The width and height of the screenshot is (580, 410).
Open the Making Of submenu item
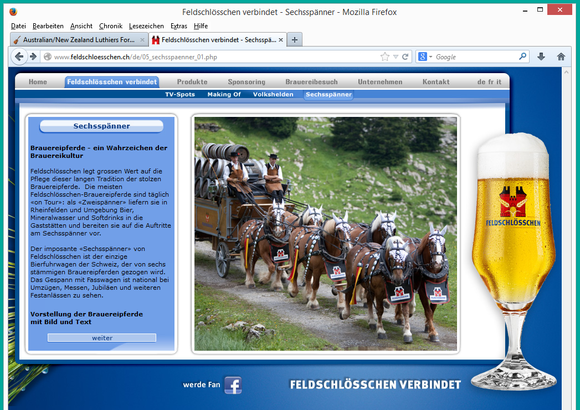(224, 94)
